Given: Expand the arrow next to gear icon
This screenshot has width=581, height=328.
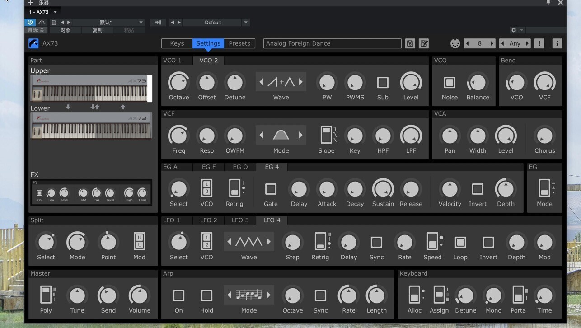Looking at the screenshot, I should click(522, 30).
